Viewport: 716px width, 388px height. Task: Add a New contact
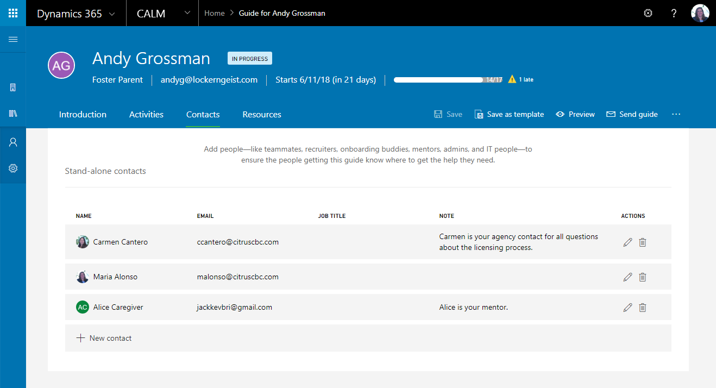(104, 338)
